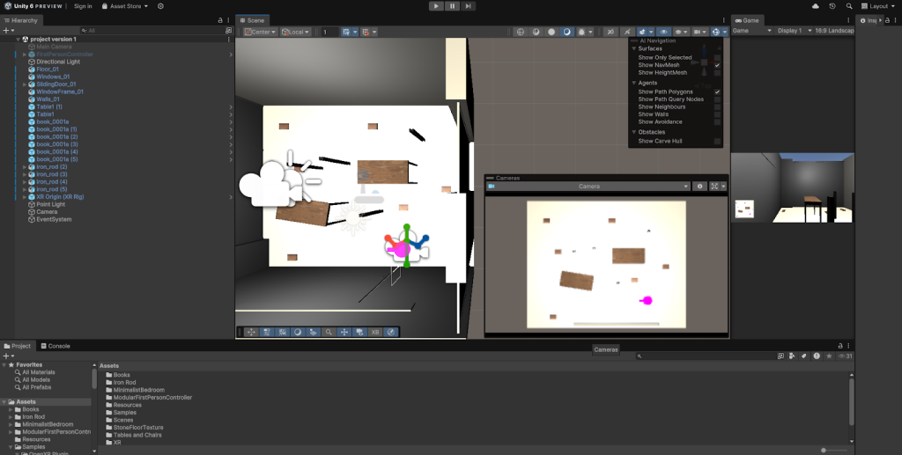Uncheck the Show NavMesh checkbox
This screenshot has width=902, height=455.
717,65
